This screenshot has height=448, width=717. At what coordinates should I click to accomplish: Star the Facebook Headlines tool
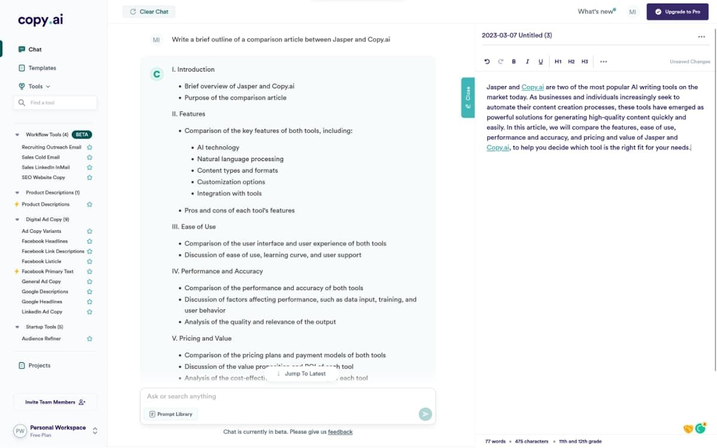(89, 241)
